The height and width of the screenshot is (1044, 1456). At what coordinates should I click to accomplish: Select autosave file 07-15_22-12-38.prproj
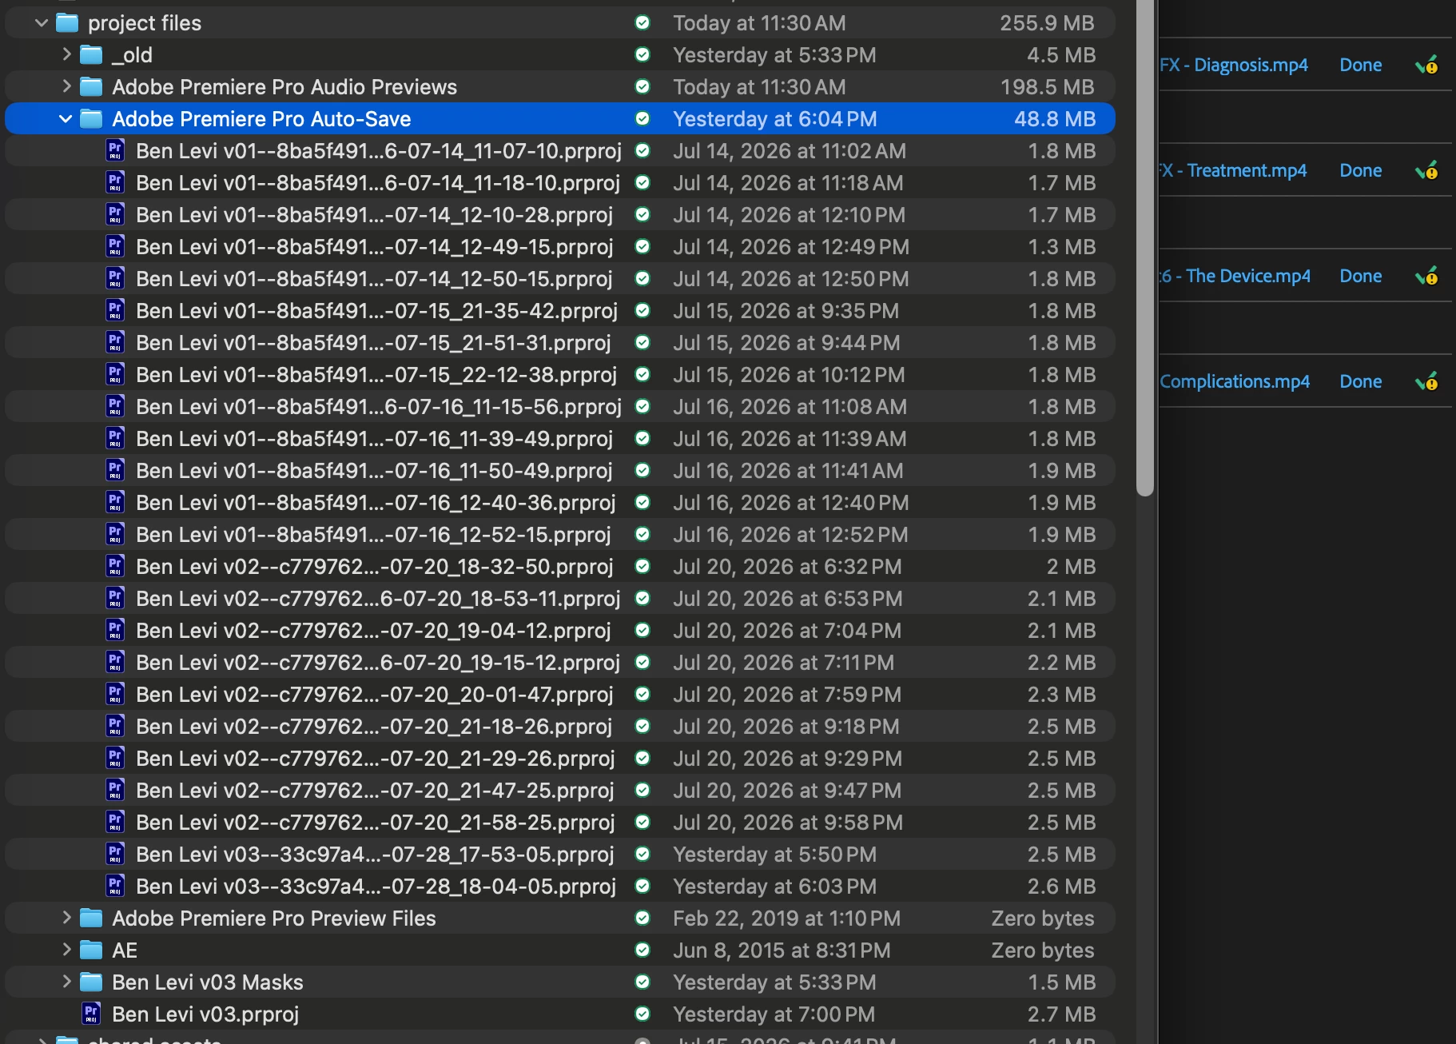[376, 375]
